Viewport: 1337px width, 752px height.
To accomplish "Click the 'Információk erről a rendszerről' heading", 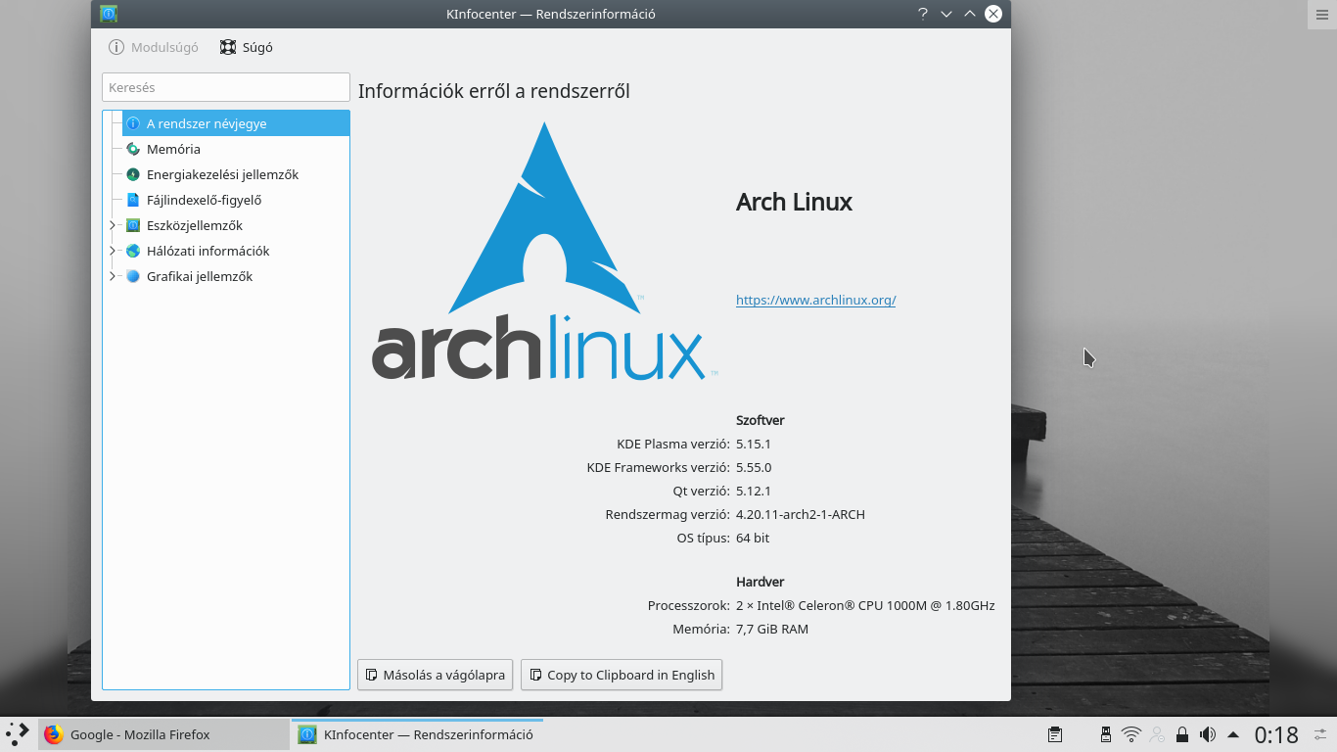I will 494,91.
